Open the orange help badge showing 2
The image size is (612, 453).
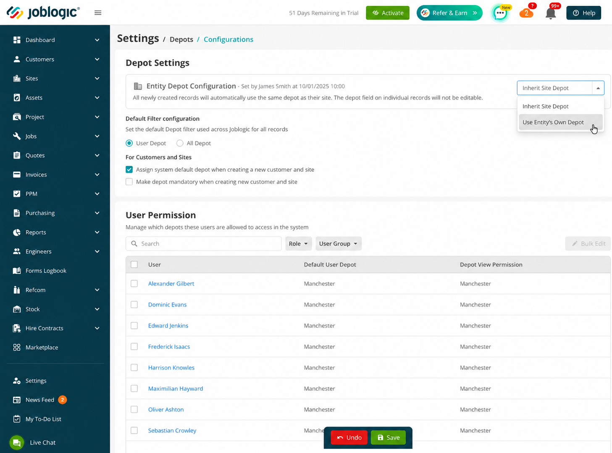[526, 13]
